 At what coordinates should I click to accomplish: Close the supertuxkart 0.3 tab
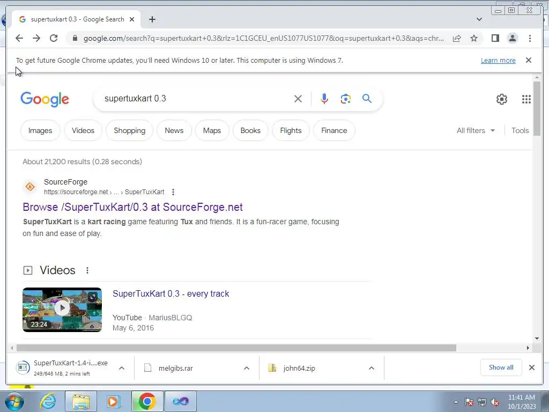click(x=132, y=19)
